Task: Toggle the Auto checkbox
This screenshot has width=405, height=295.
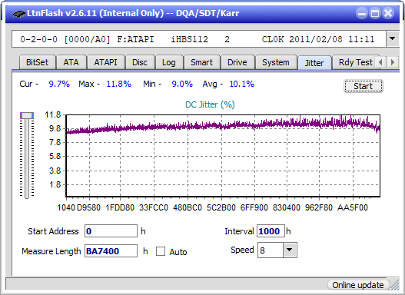Action: pyautogui.click(x=161, y=251)
